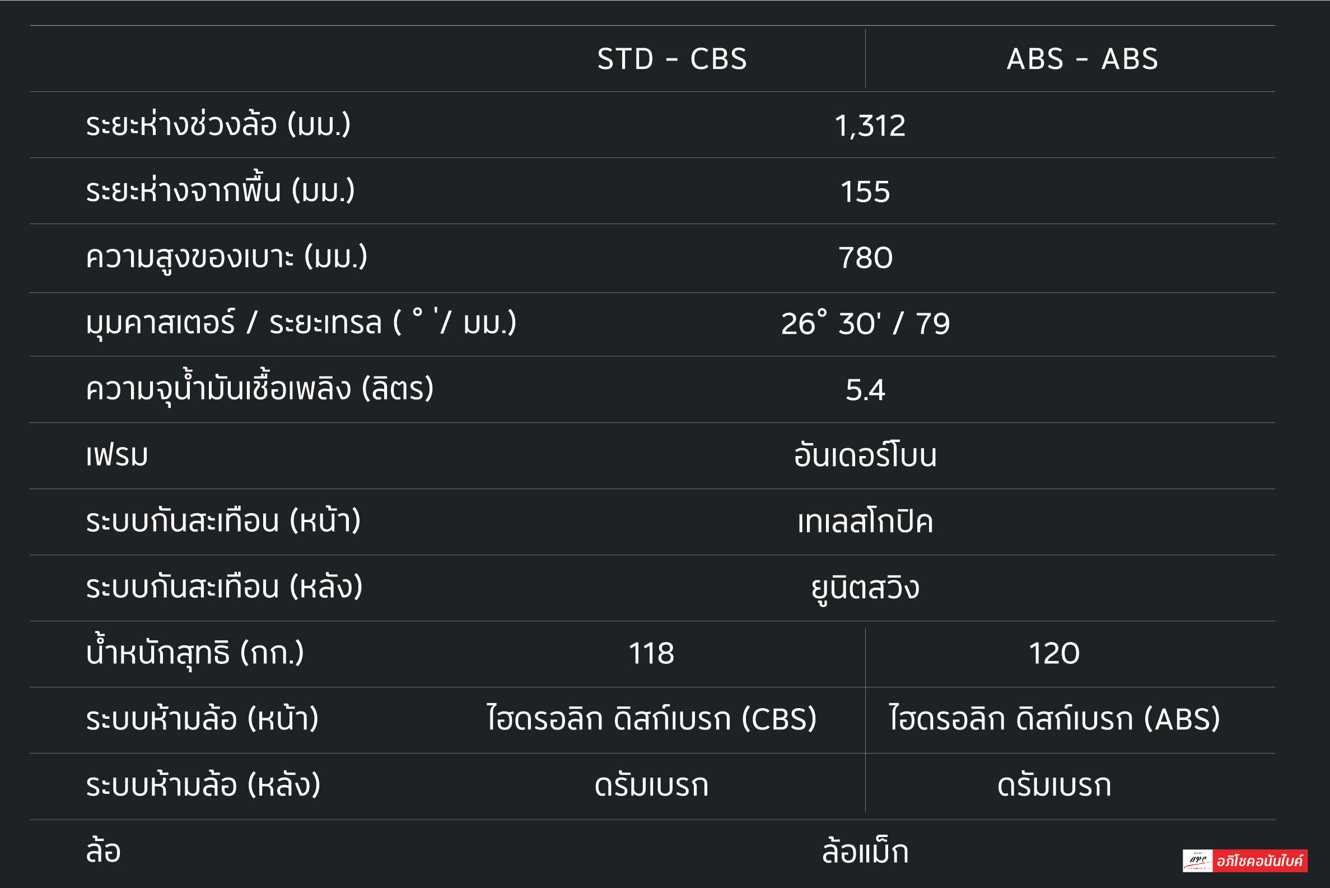Click the wheel value ล้อแม็ก
Viewport: 1330px width, 888px height.
[x=865, y=852]
